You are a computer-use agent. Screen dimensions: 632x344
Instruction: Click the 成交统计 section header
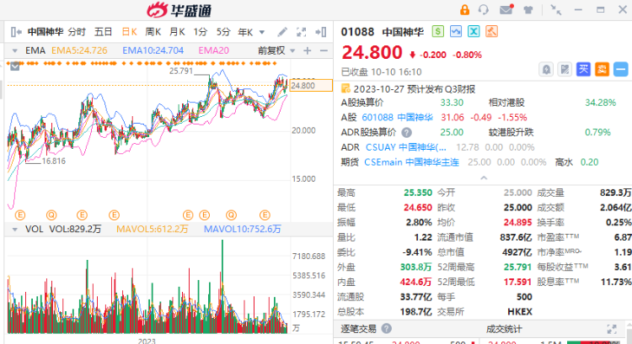504,329
